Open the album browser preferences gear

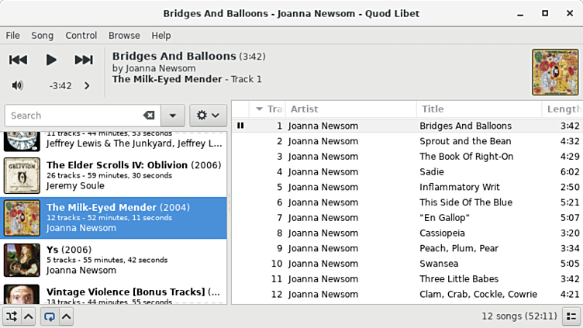coord(208,116)
